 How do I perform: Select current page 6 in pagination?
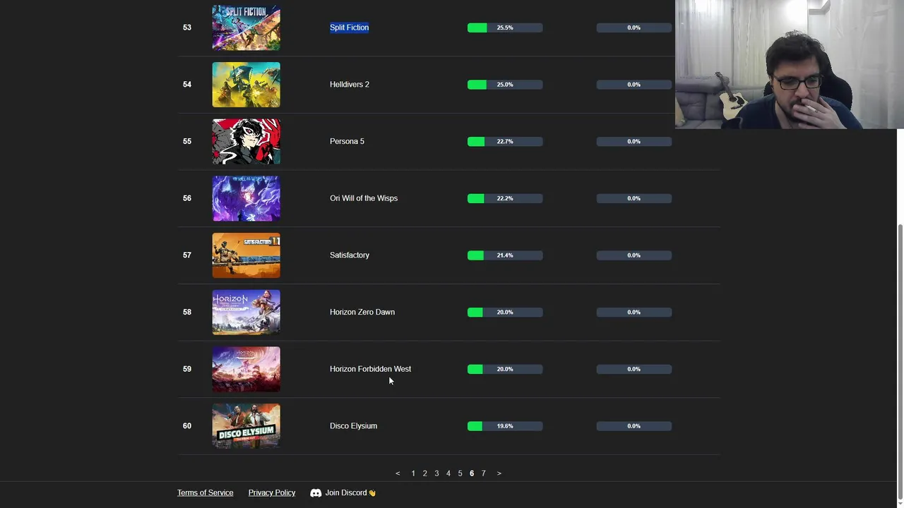pyautogui.click(x=472, y=473)
